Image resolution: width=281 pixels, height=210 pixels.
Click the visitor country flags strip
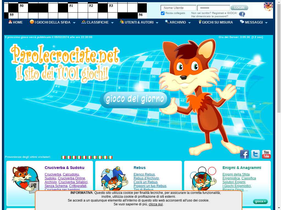pos(87,157)
